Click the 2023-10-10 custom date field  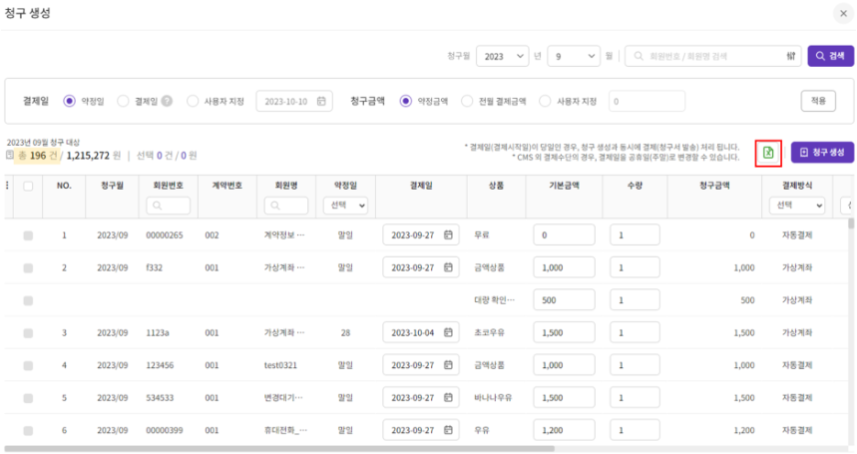click(294, 101)
